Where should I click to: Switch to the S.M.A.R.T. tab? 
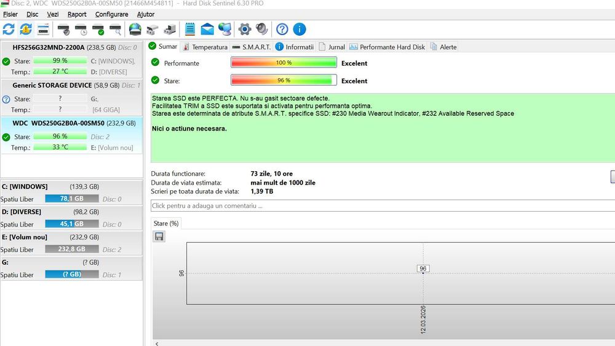(252, 47)
